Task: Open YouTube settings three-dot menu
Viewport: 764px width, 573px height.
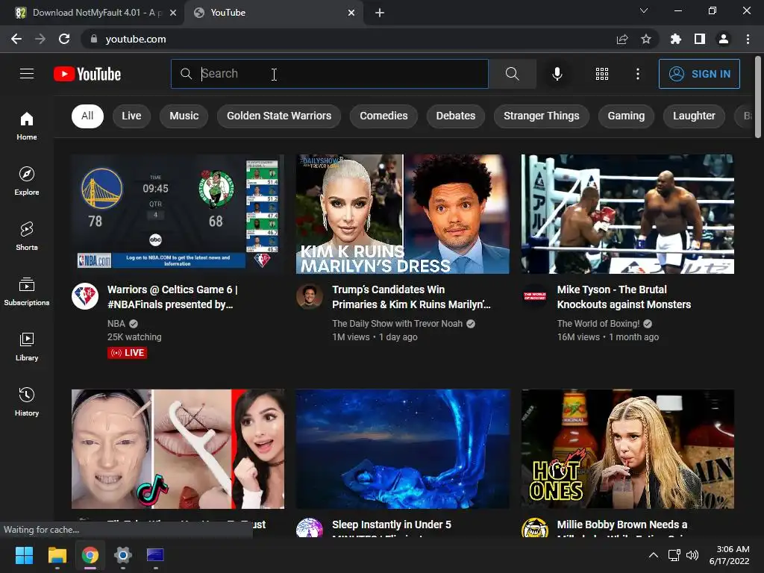Action: [x=638, y=74]
